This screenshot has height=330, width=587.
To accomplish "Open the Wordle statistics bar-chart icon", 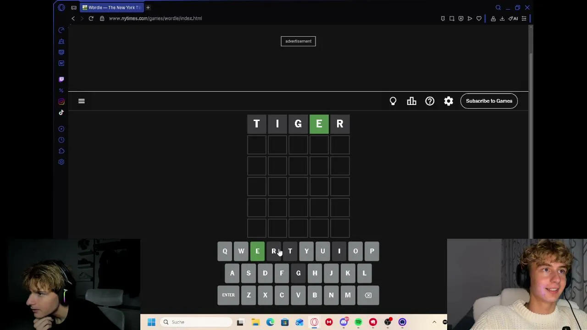I will point(412,101).
